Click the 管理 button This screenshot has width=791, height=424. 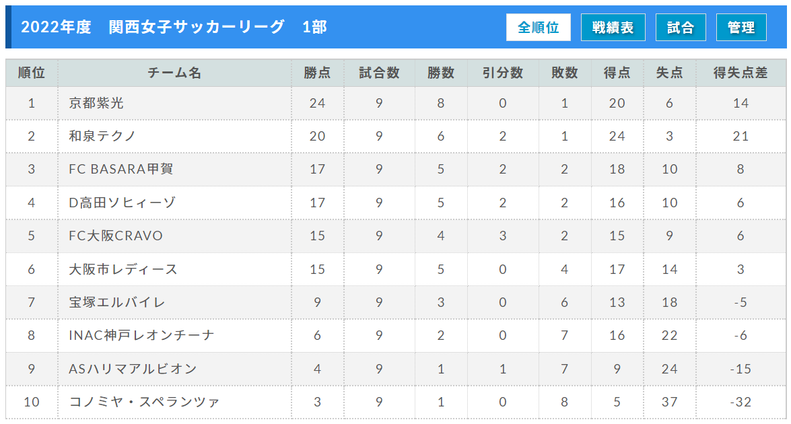click(741, 27)
